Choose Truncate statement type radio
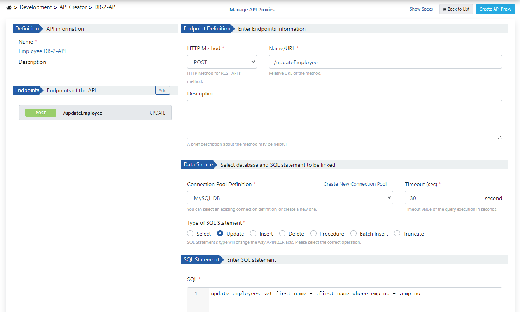 coord(397,234)
